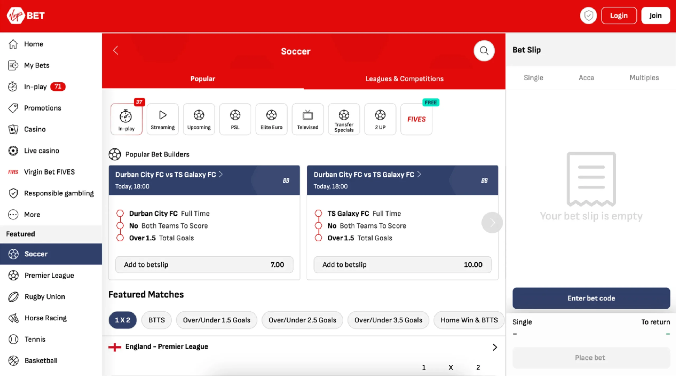This screenshot has height=376, width=676.
Task: Open second Durban City FC vs TS Galaxy FC match link
Action: coord(367,175)
